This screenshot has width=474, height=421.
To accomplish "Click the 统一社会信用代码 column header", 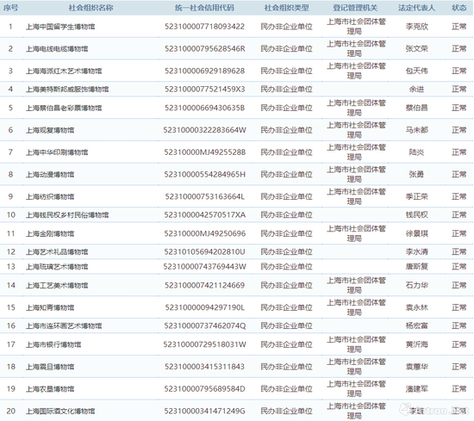I will click(x=204, y=8).
